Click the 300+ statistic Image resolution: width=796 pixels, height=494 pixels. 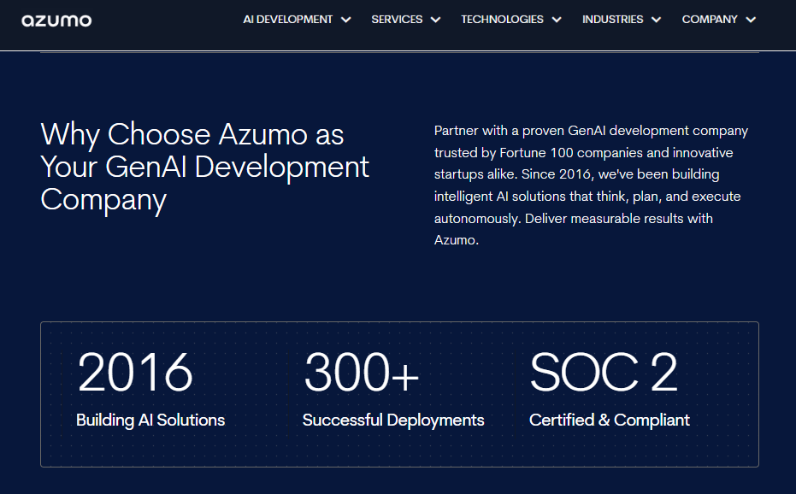point(361,373)
